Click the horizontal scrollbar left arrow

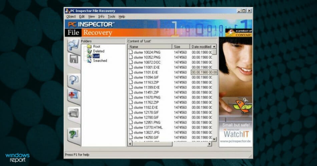130,144
